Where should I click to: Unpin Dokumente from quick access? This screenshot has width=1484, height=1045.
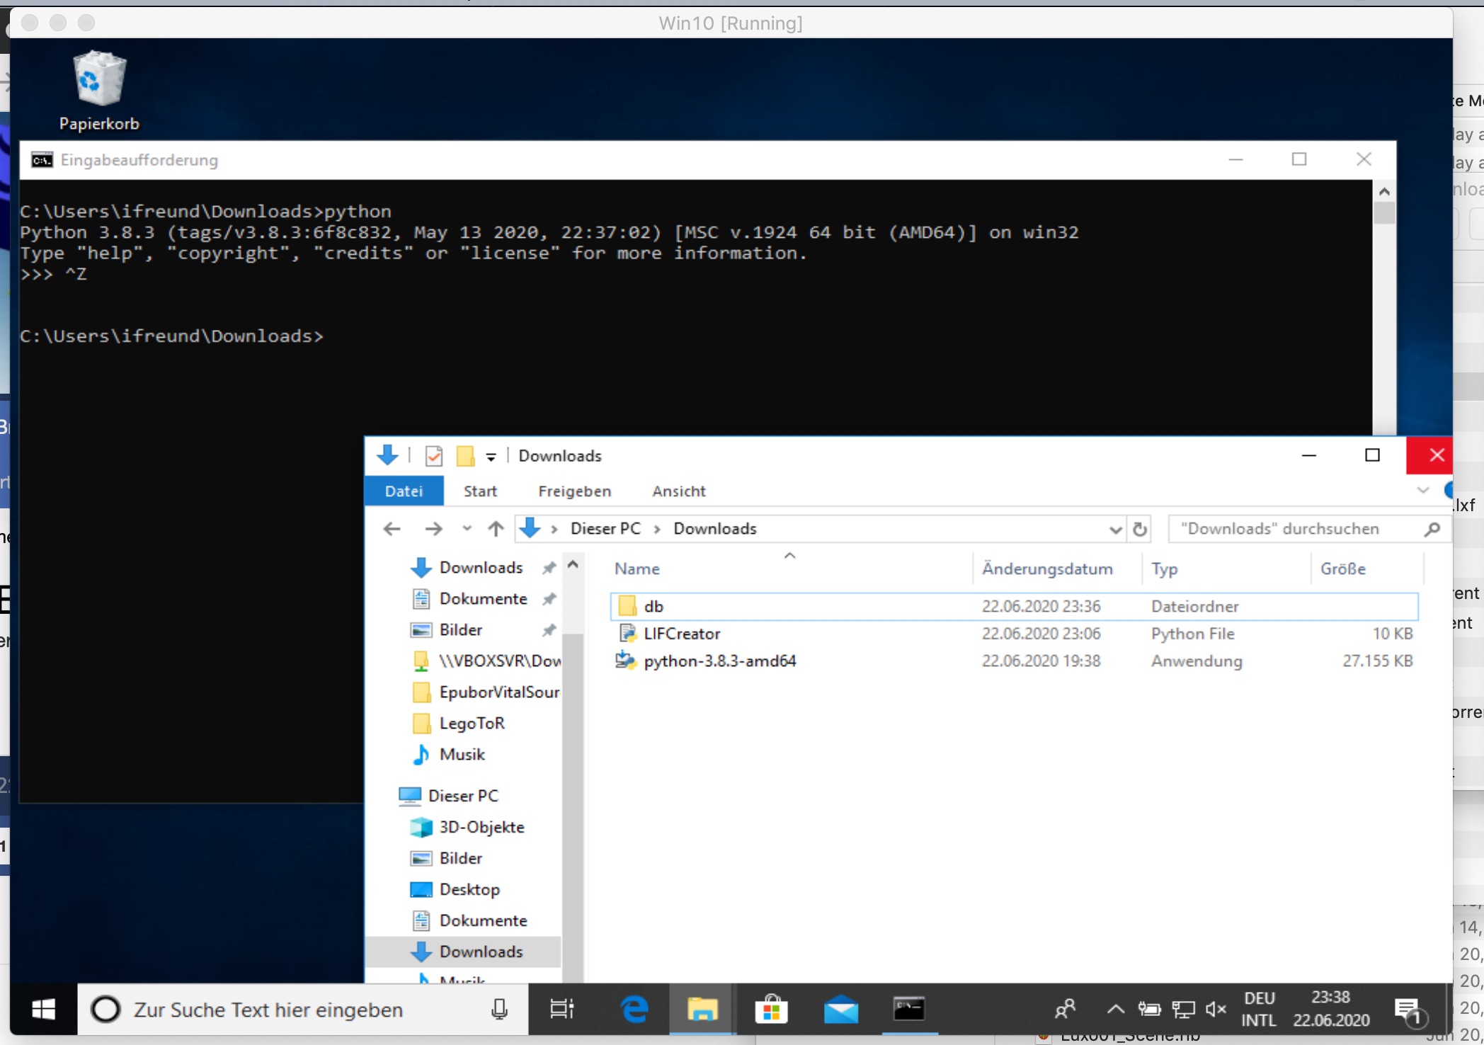point(549,599)
